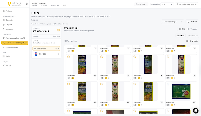
Task: Edit annotation #7 pencil icon
Action: pos(135,78)
